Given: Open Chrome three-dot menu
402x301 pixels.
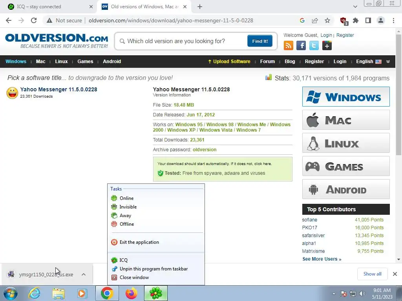Looking at the screenshot, I should click(393, 20).
